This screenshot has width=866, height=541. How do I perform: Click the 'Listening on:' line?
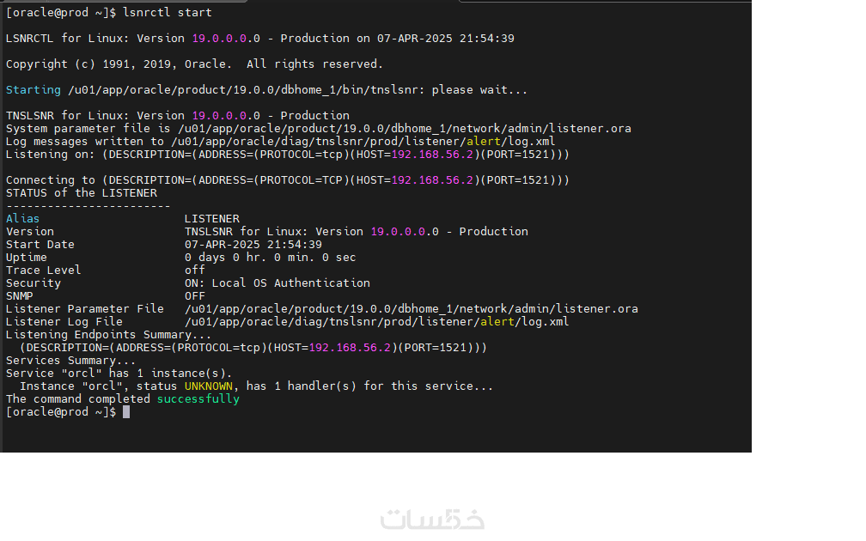[287, 155]
